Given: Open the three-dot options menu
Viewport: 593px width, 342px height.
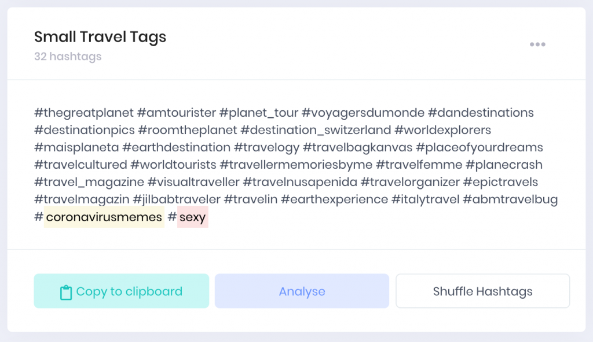Looking at the screenshot, I should 537,44.
